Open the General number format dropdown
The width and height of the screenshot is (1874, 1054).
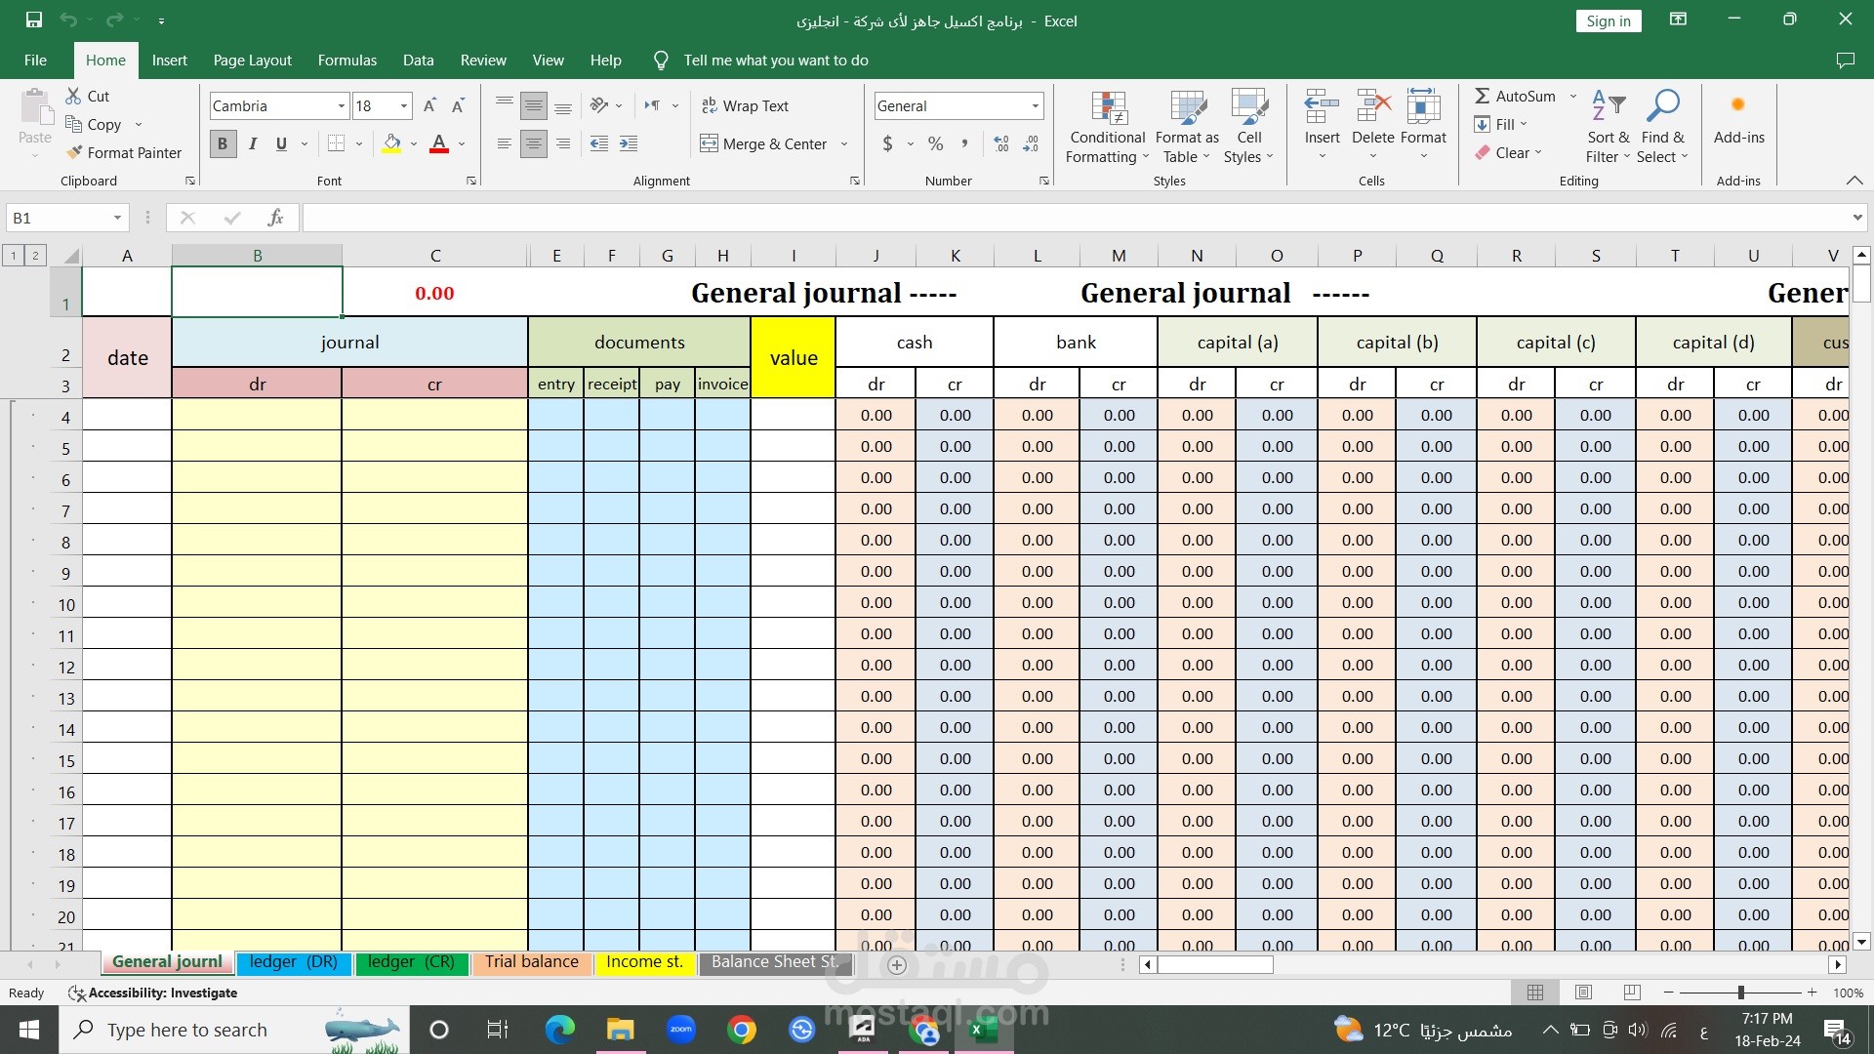1035,105
